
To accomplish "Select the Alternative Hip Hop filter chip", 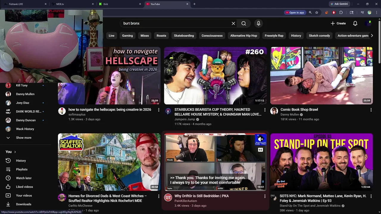I will click(243, 36).
